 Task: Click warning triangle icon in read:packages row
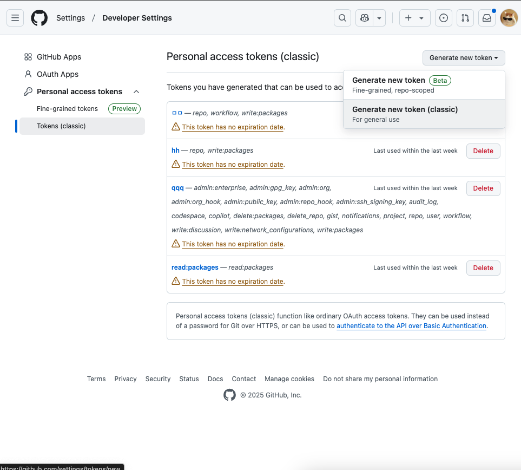coord(176,281)
